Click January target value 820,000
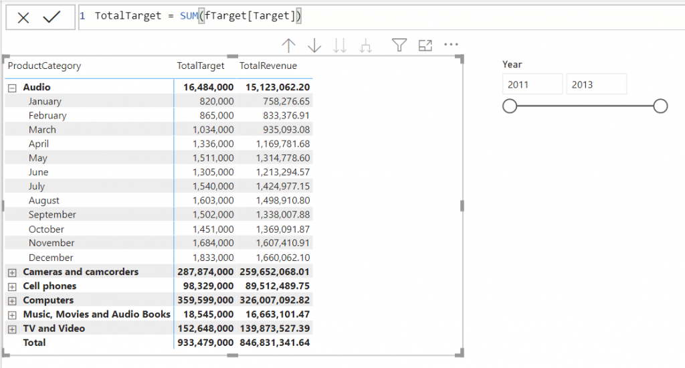 [217, 102]
